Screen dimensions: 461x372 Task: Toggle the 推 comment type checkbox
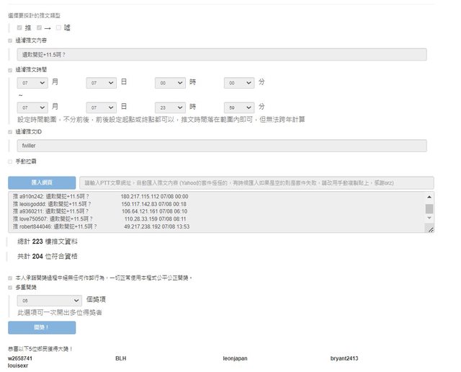tap(19, 27)
